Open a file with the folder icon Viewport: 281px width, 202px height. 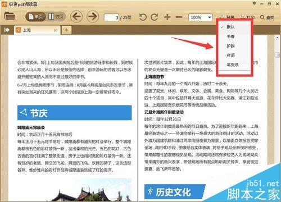10,16
